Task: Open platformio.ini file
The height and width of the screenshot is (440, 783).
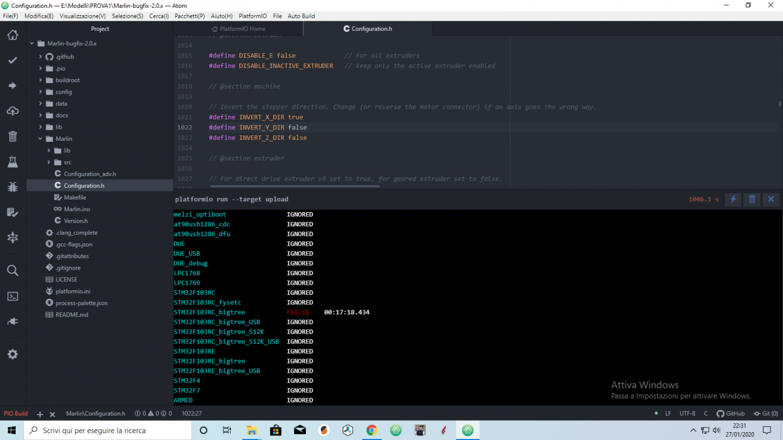Action: [x=73, y=291]
